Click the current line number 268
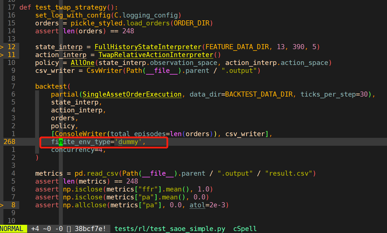 click(9, 141)
